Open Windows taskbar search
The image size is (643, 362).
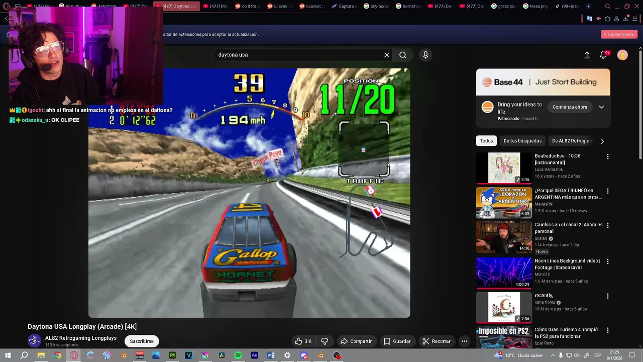pyautogui.click(x=24, y=355)
